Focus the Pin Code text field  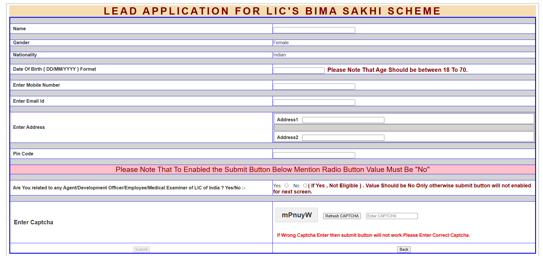(x=314, y=155)
